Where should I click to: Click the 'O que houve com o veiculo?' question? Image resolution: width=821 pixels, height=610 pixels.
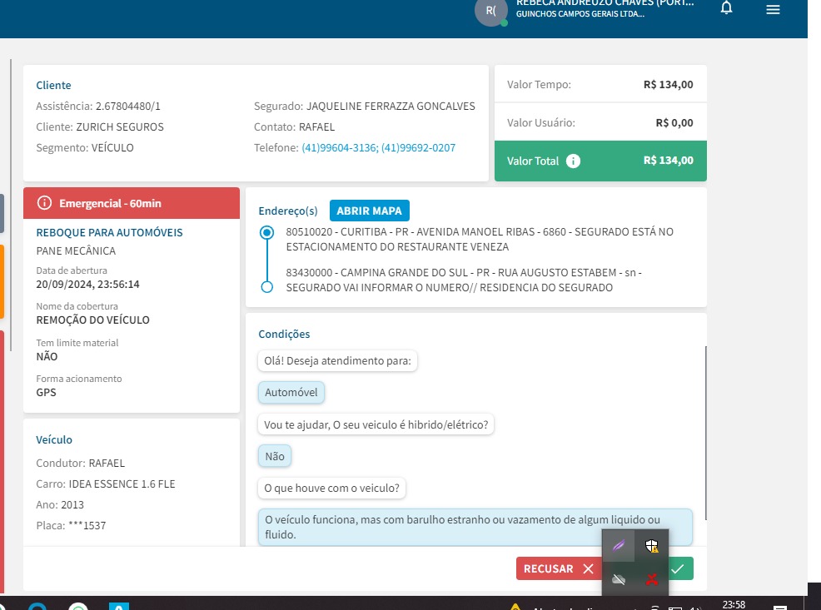click(331, 488)
